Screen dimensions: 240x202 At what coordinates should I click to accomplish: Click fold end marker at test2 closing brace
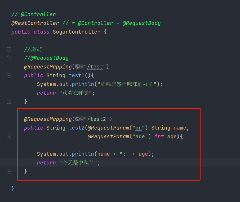[x=9, y=171]
